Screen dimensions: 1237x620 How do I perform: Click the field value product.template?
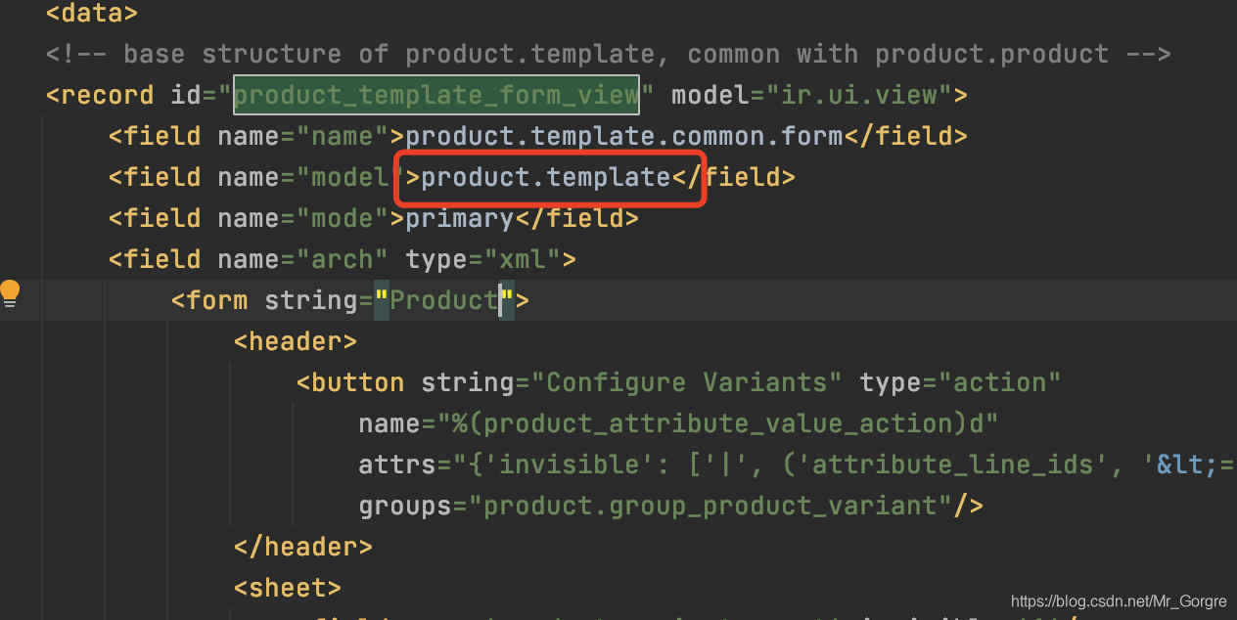coord(545,177)
